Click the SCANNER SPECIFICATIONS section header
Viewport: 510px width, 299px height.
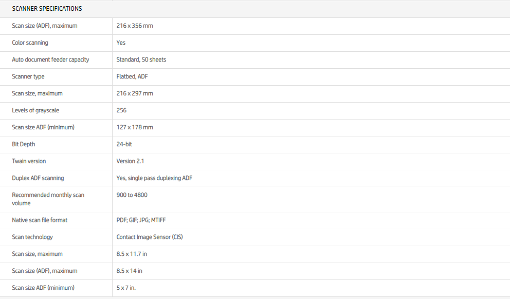pos(47,9)
